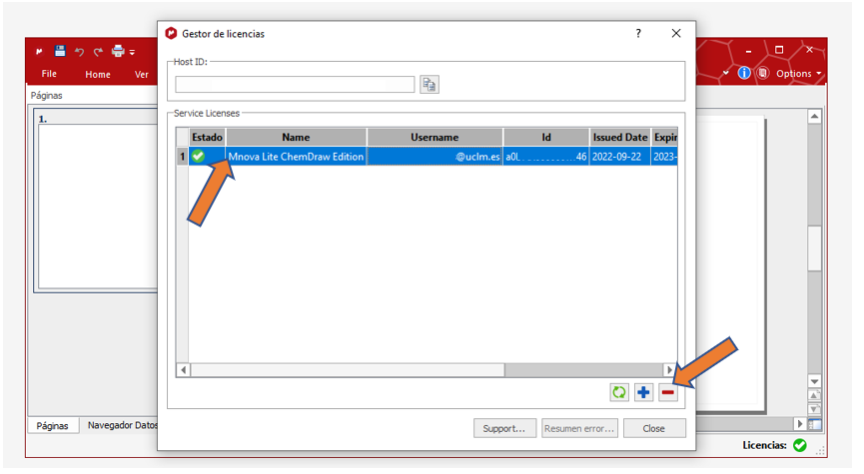Open the quick access toolbar customize arrow
The image size is (864, 474).
pos(132,52)
